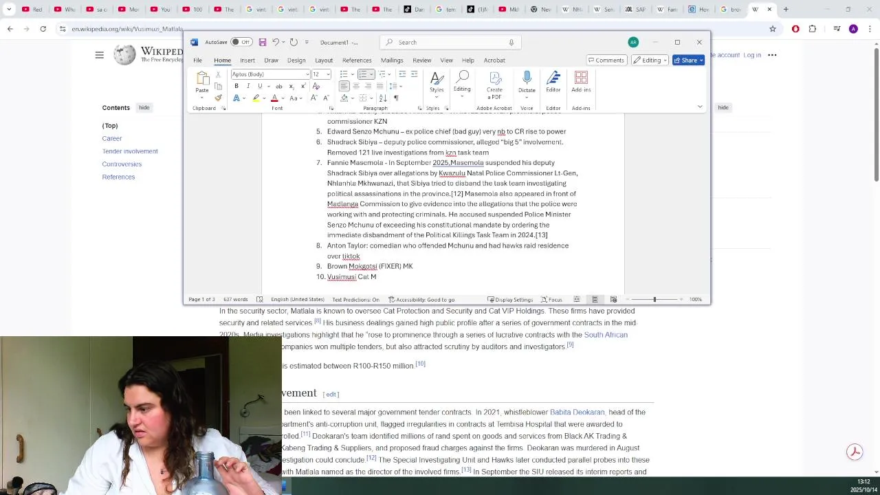The image size is (880, 495).
Task: Center align the paragraph
Action: (x=356, y=86)
